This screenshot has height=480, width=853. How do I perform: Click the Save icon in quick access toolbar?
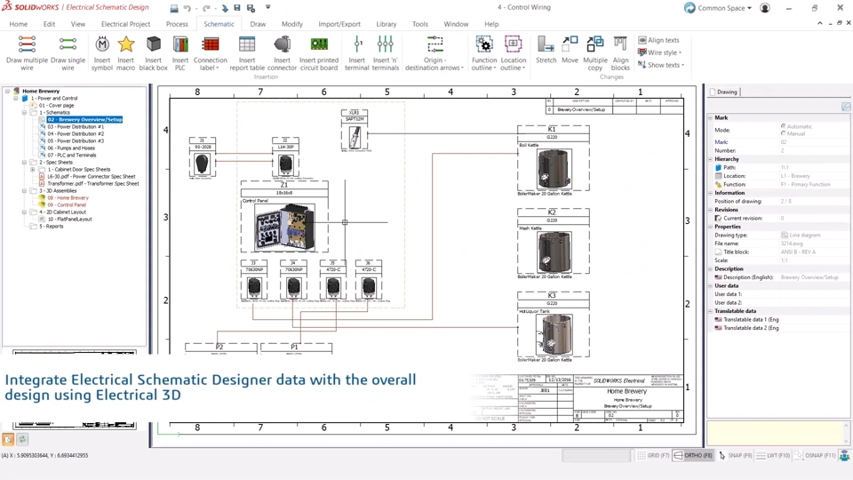click(237, 8)
